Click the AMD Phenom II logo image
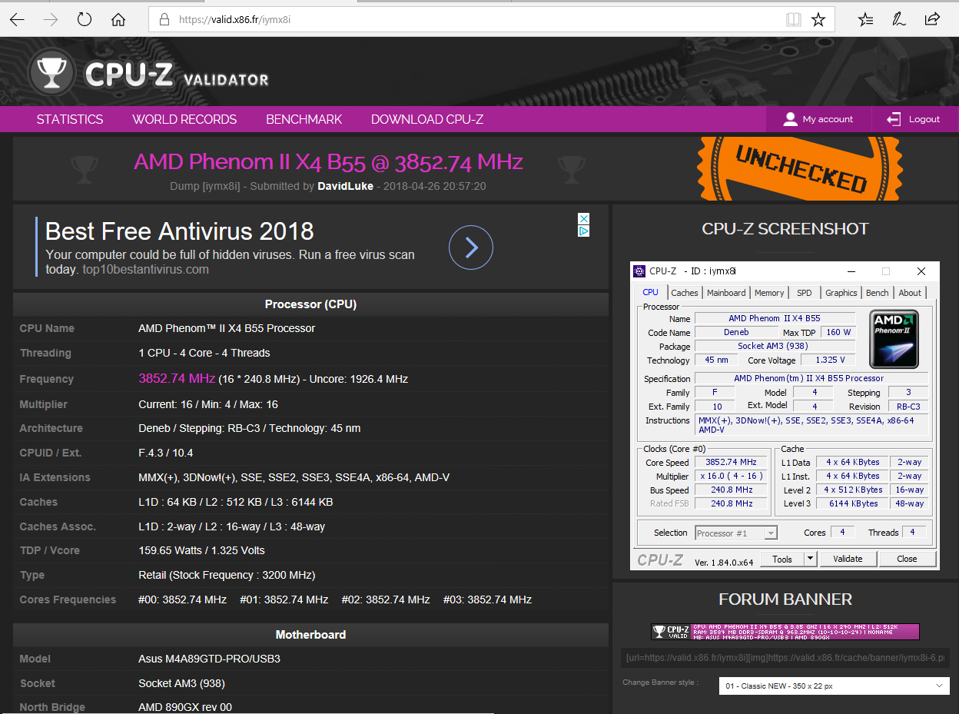 click(894, 339)
